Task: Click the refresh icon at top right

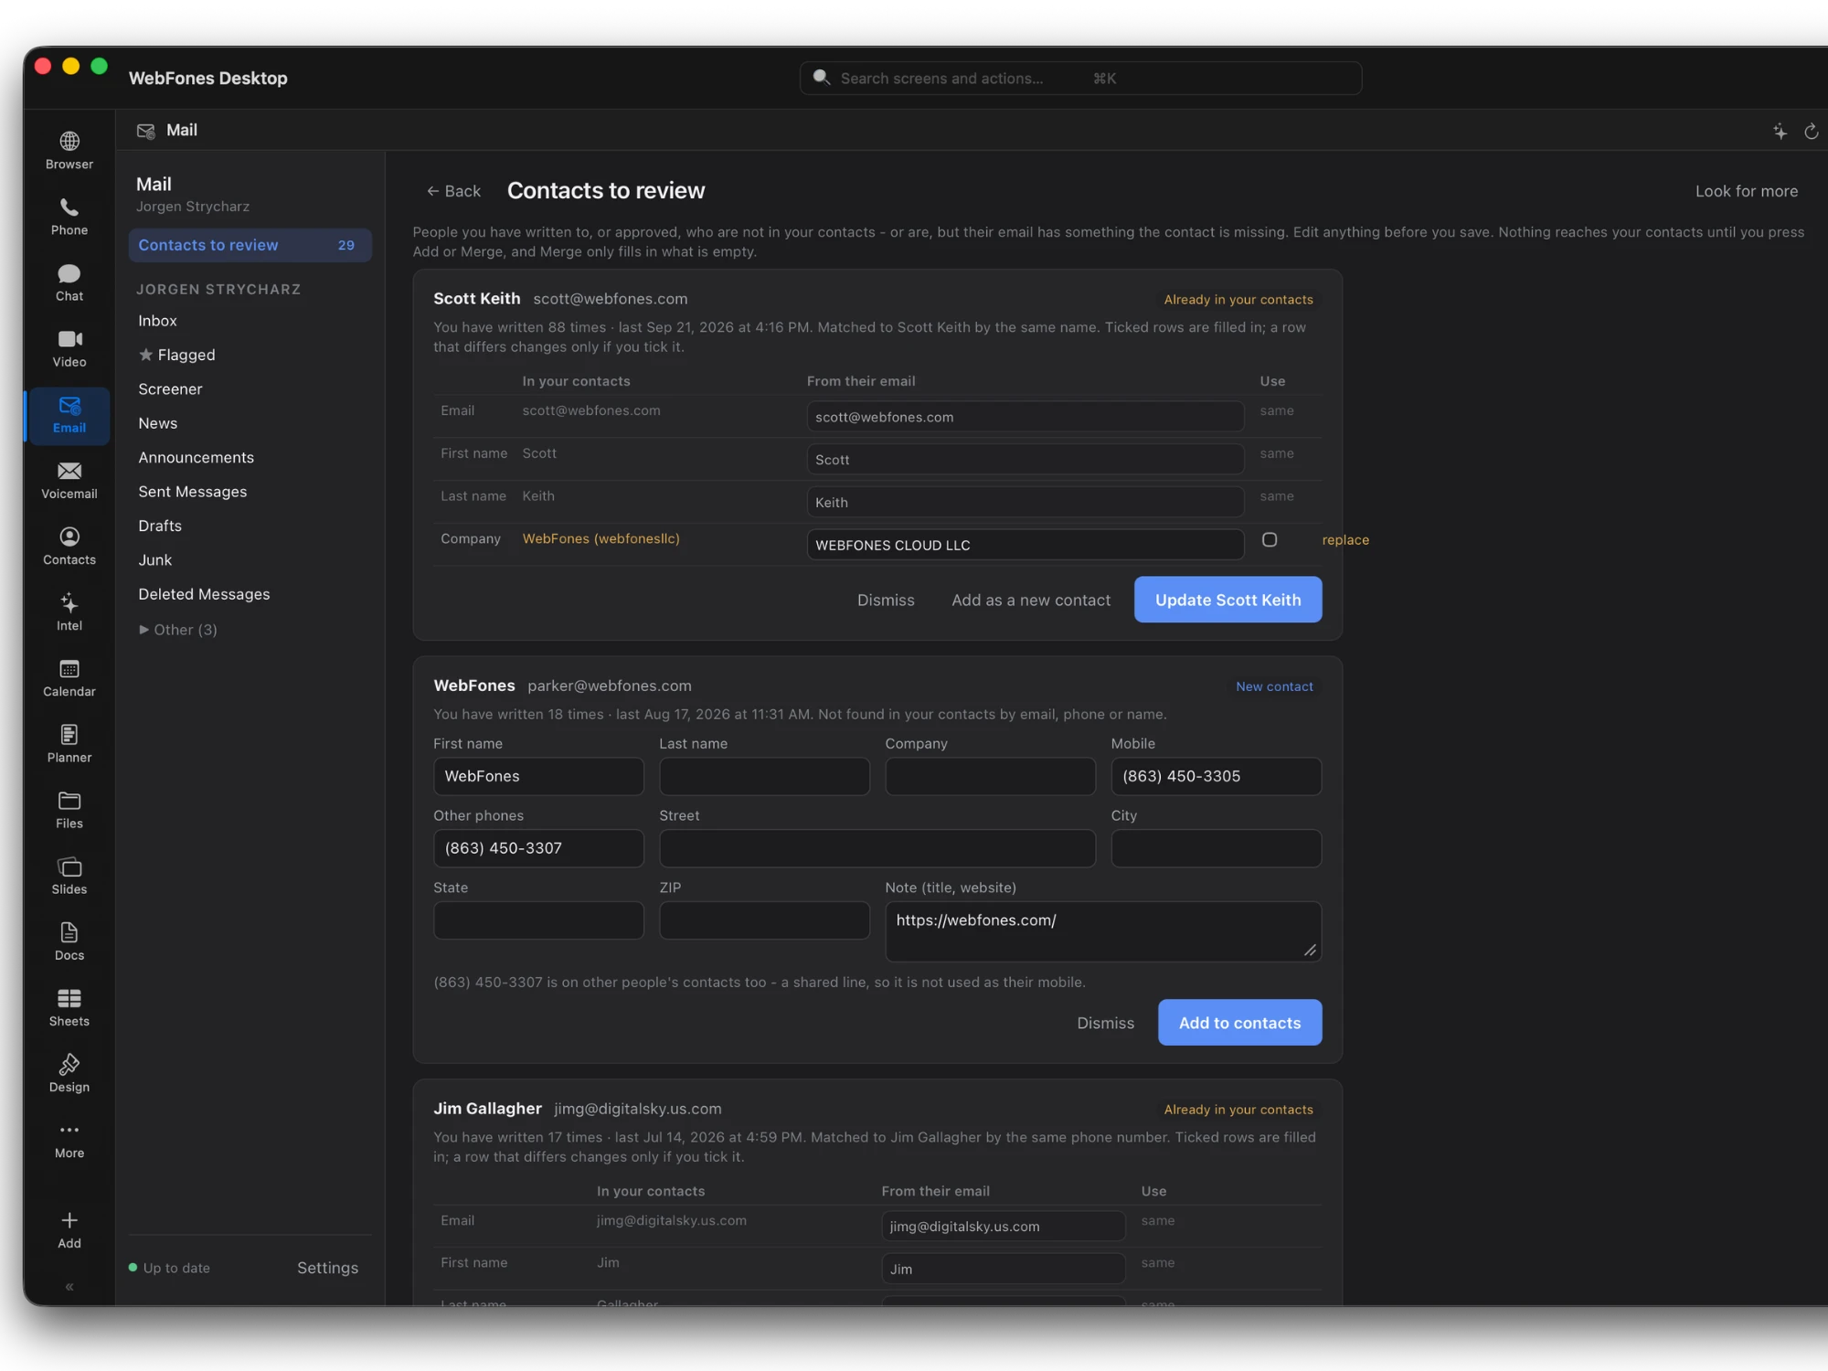Action: (1811, 132)
